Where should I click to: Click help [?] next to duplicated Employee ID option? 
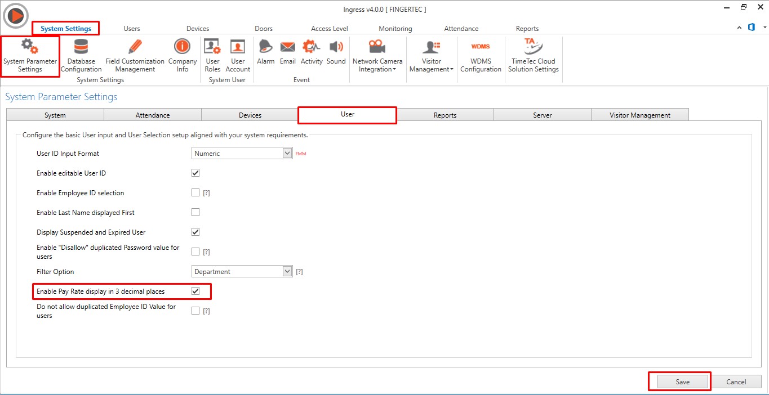point(206,311)
